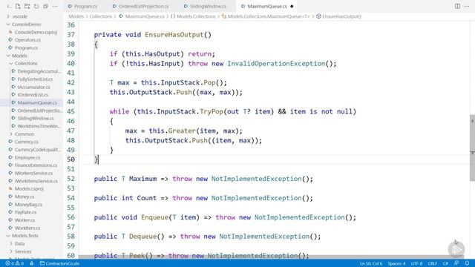The image size is (475, 267).
Task: Expand the Common folder
Action: [x=24, y=134]
